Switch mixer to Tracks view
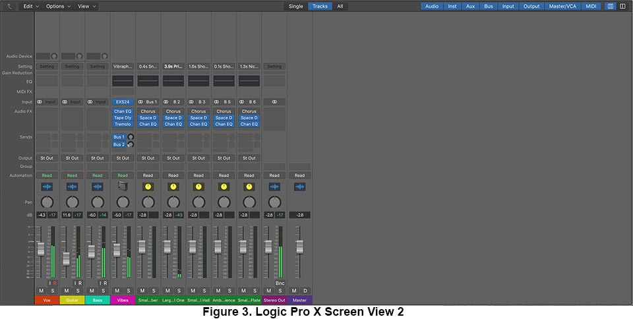The image size is (633, 319). (320, 6)
